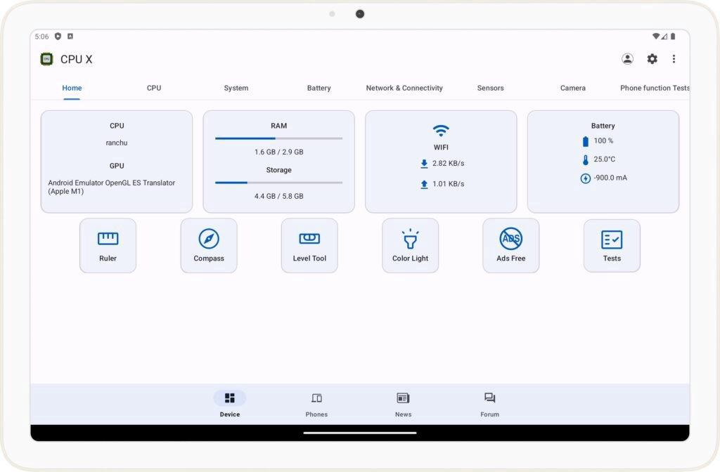720x472 pixels.
Task: Select the Phones section in bottom bar
Action: point(316,404)
